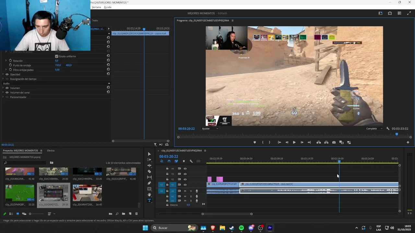This screenshot has width=415, height=233.
Task: Expand Volumen del canal effect
Action: (3, 93)
